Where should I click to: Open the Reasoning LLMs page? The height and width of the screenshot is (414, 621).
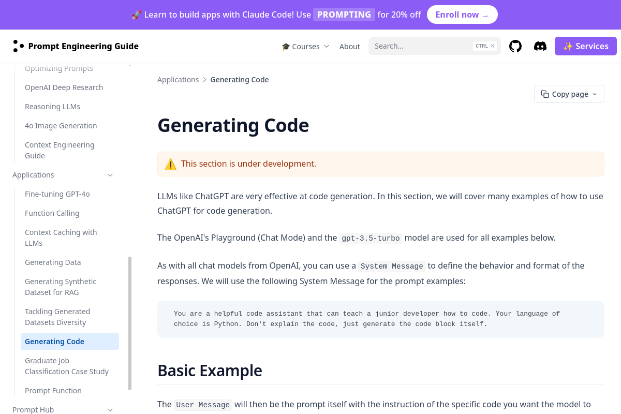click(x=52, y=107)
